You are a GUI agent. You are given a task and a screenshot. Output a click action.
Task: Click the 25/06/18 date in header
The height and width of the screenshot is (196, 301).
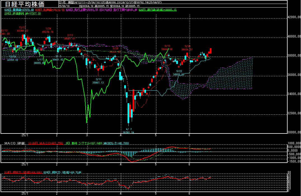64,6
